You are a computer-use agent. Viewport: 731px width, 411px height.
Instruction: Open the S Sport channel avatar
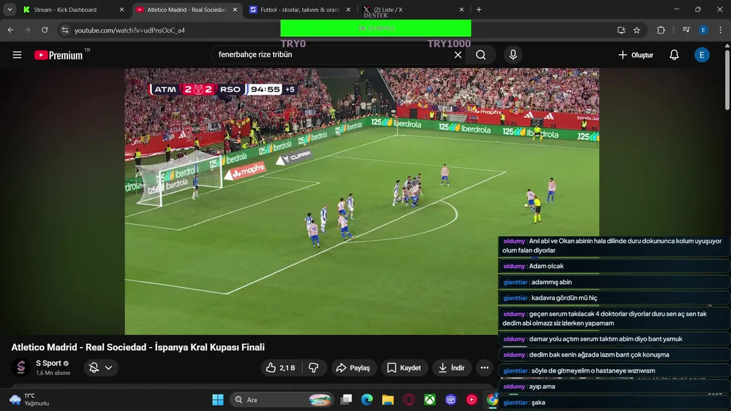(x=21, y=368)
